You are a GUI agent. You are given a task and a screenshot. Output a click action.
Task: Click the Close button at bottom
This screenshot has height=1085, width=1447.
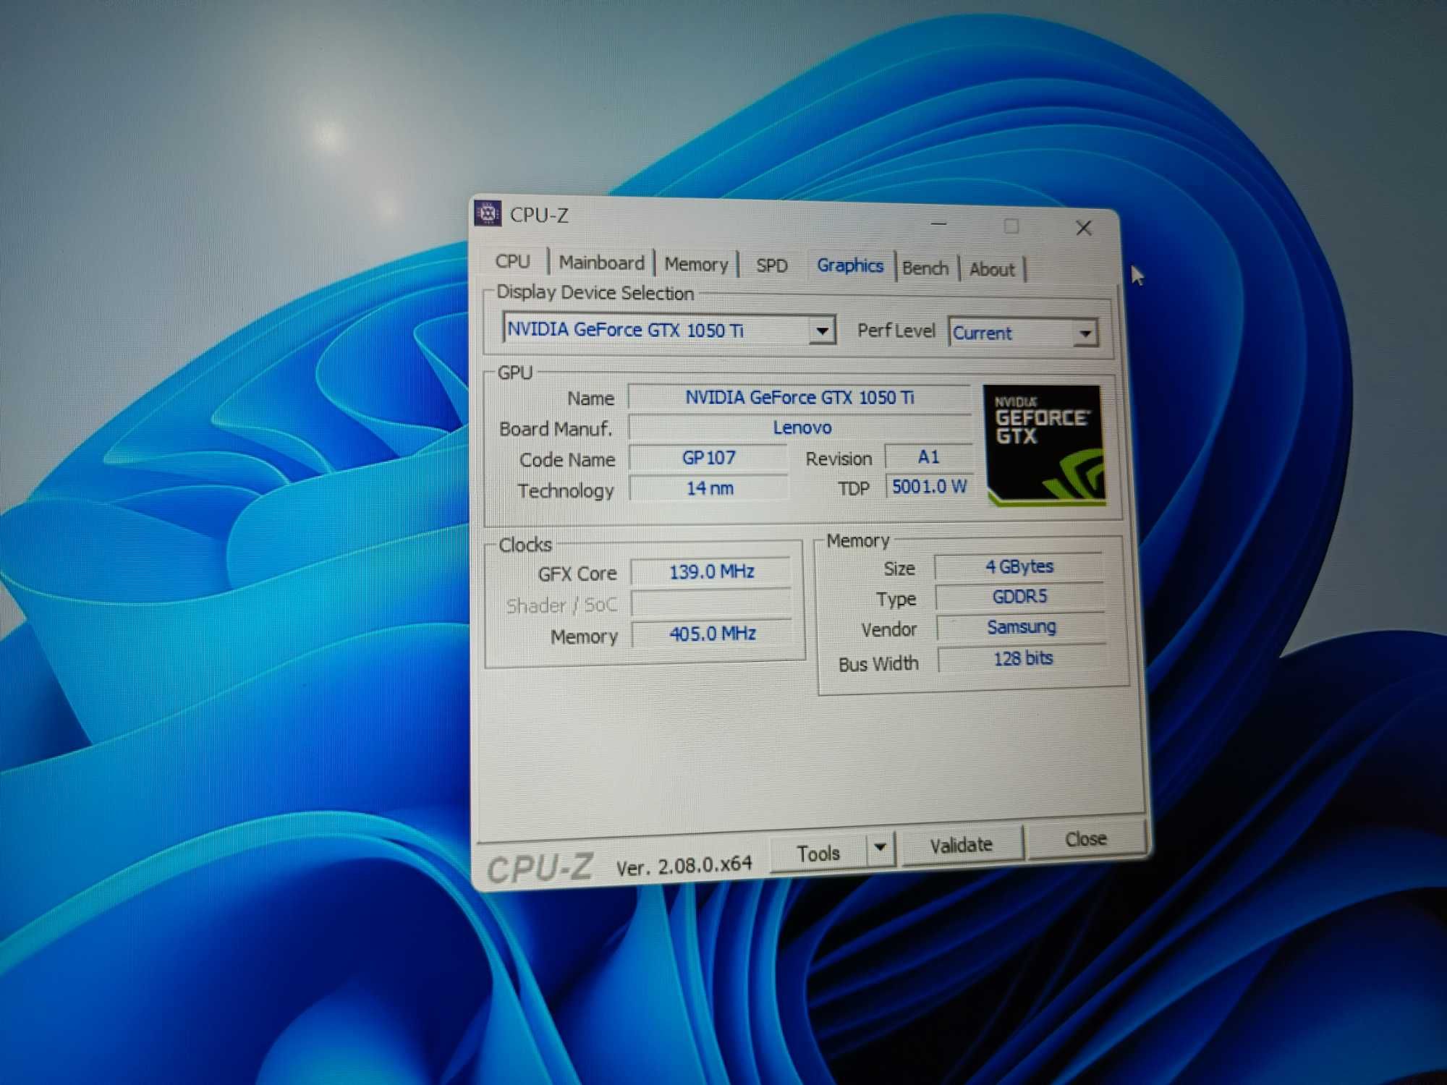click(1085, 839)
